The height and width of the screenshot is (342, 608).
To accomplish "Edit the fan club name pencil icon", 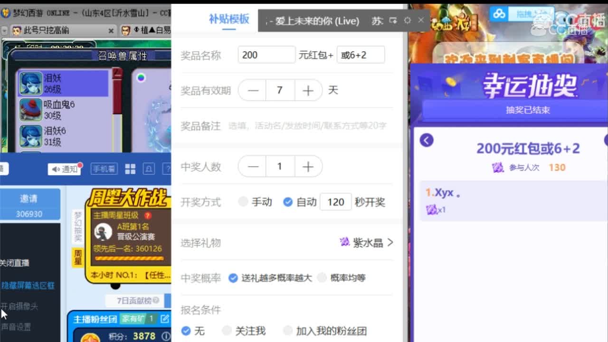I will coord(164,319).
